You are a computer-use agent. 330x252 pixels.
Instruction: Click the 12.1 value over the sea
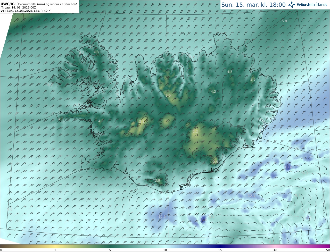[x=251, y=196]
